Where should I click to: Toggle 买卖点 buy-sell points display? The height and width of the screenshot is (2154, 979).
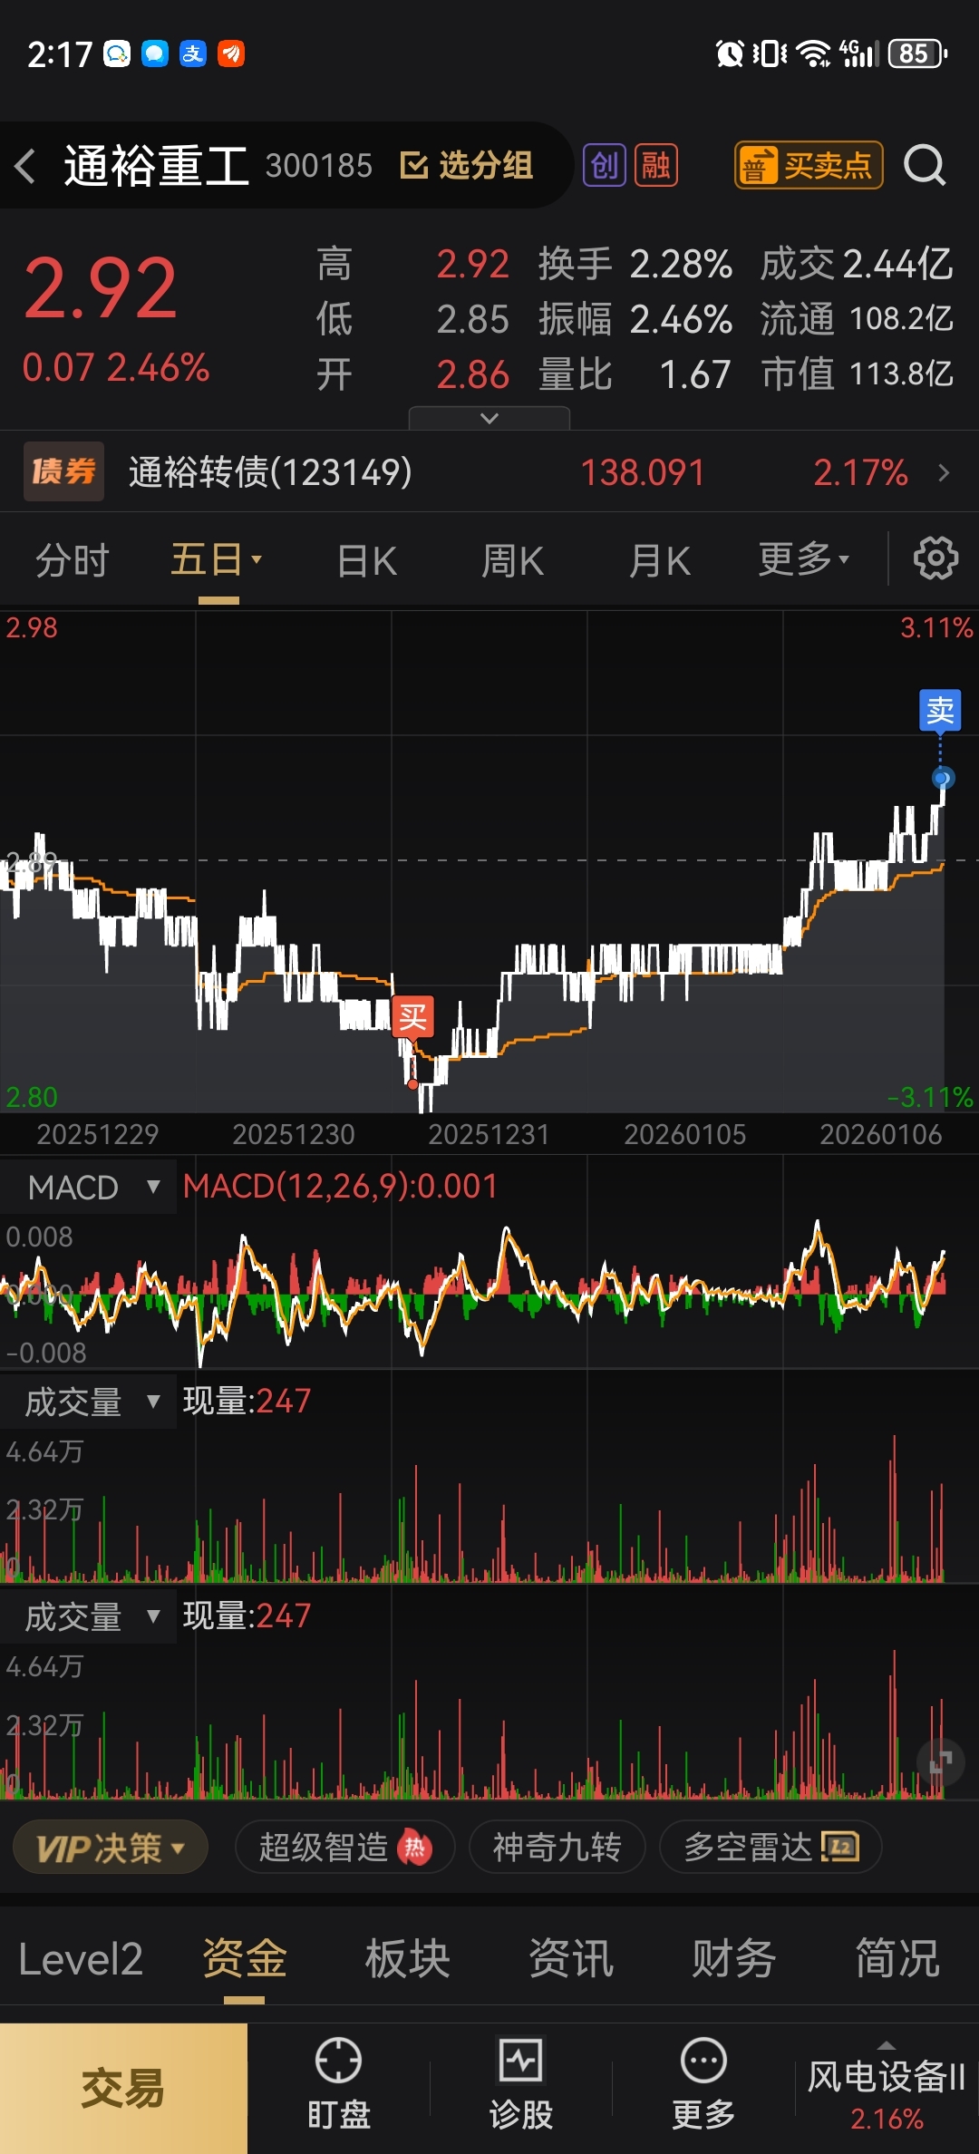tap(809, 165)
